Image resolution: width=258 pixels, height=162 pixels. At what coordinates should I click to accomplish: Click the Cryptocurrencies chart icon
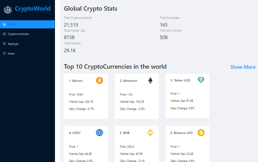[x=4, y=34]
